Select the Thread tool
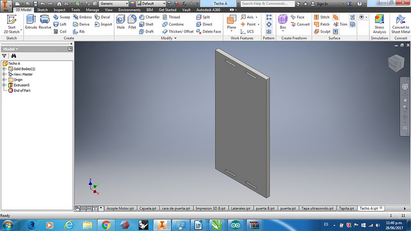411x231 pixels. 171,17
